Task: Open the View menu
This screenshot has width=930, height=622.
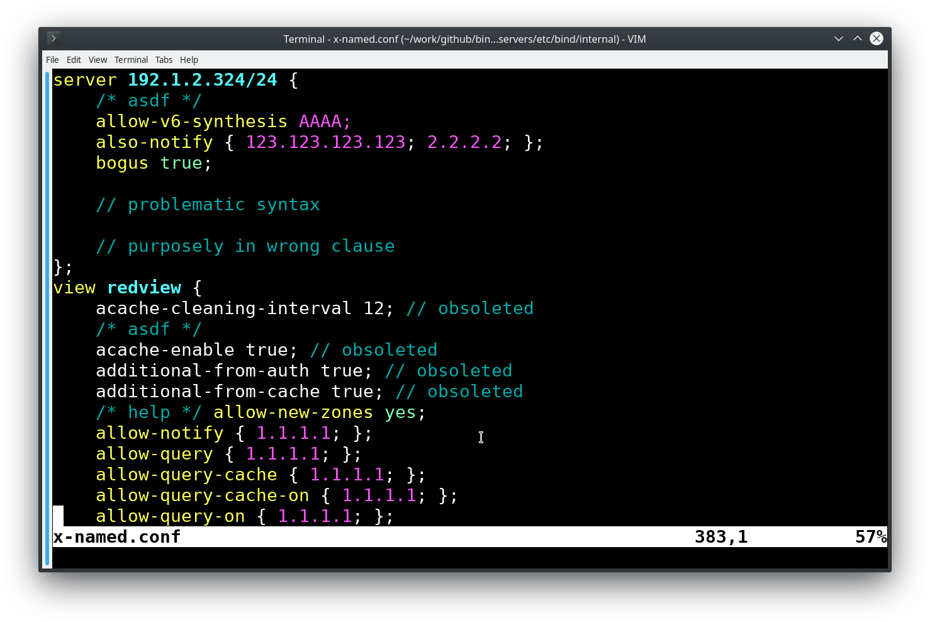Action: click(x=98, y=59)
